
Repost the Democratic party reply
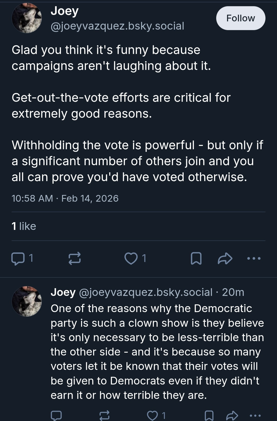(x=104, y=415)
